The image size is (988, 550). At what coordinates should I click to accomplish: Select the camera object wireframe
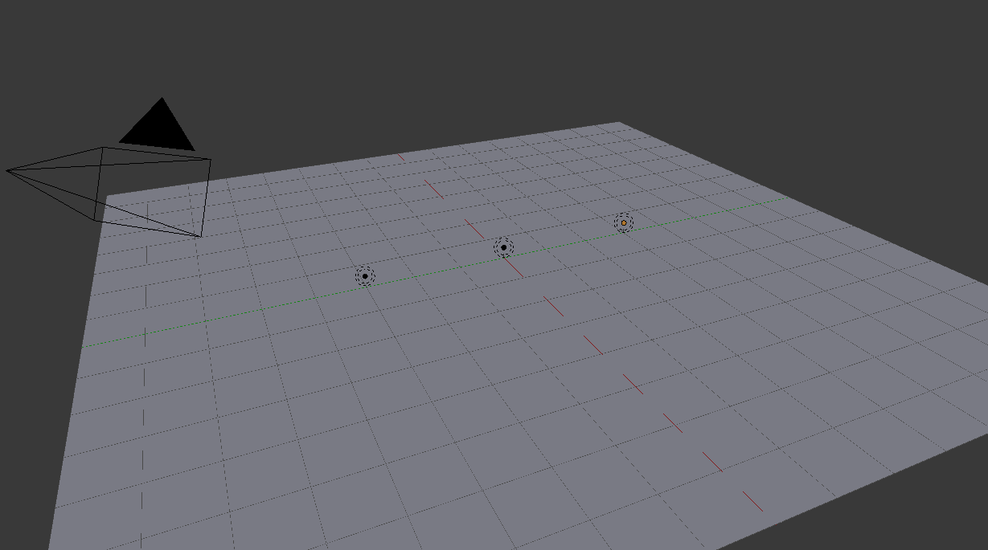coord(110,191)
